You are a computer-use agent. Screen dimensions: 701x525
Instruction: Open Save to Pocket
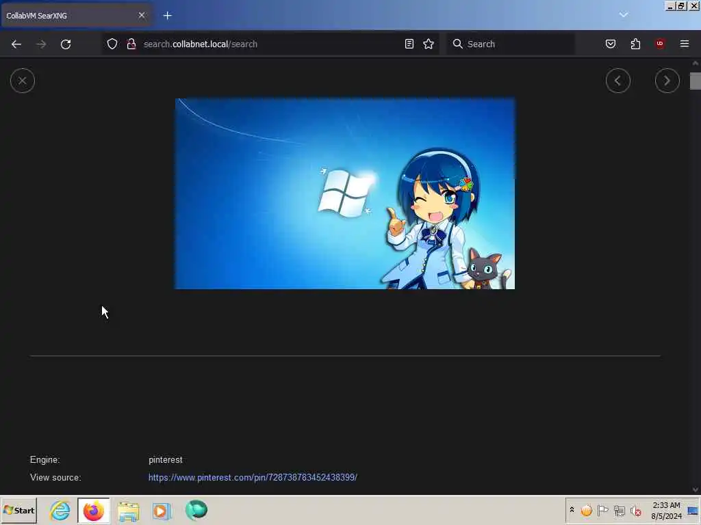pos(610,44)
